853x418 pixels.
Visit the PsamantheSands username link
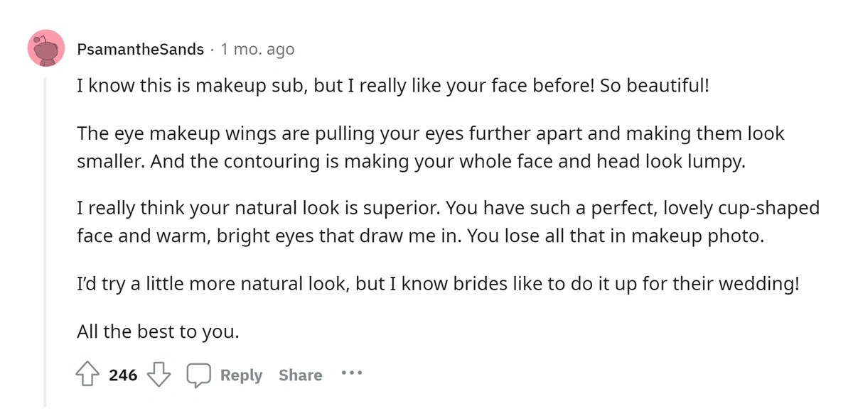click(x=141, y=50)
